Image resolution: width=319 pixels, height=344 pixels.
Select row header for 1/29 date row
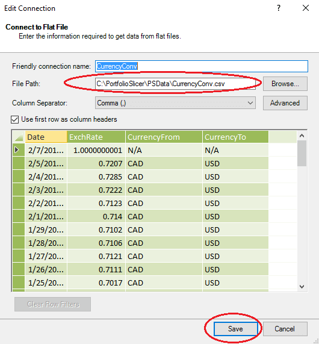tap(19, 230)
